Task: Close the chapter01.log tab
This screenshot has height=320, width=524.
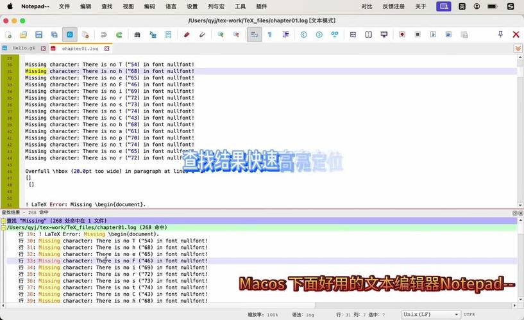Action: [106, 49]
